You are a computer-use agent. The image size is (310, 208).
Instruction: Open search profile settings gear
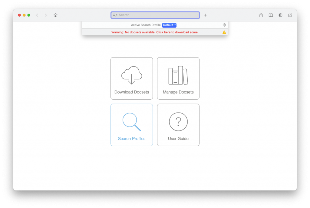224,25
